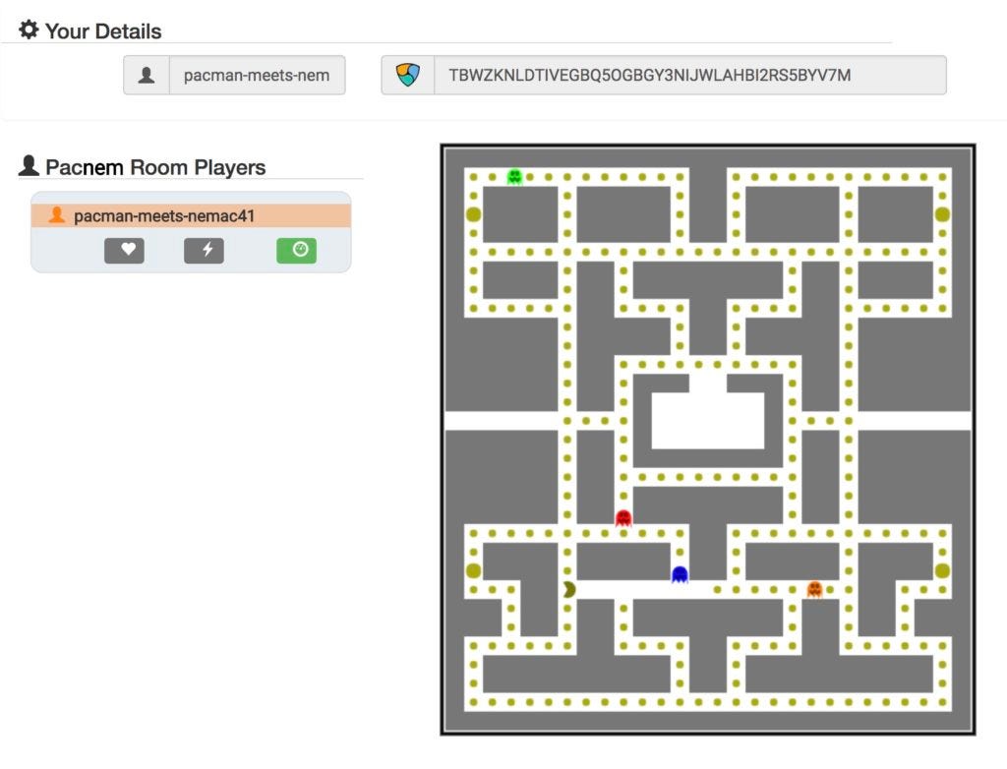Click the green ghost in the maze

(514, 177)
